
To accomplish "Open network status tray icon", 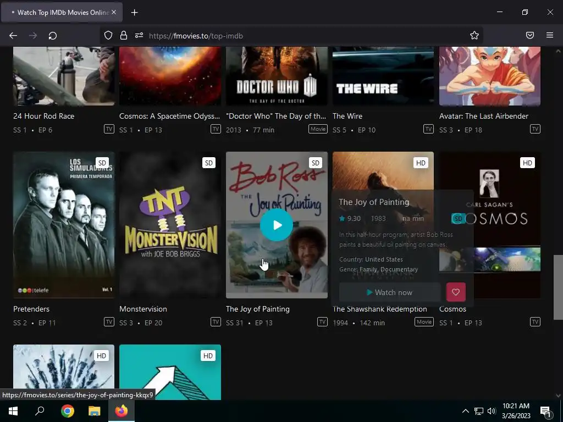I will tap(479, 411).
